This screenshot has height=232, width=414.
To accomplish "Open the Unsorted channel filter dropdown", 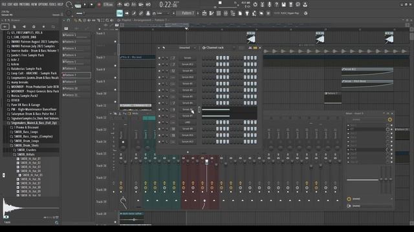I will click(x=187, y=48).
